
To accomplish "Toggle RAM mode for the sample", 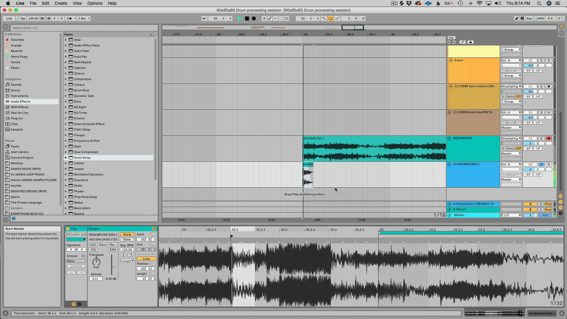I will click(113, 249).
